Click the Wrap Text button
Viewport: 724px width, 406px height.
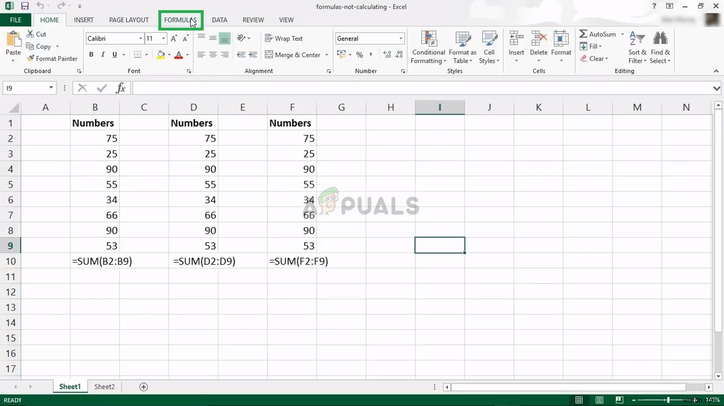(x=284, y=38)
